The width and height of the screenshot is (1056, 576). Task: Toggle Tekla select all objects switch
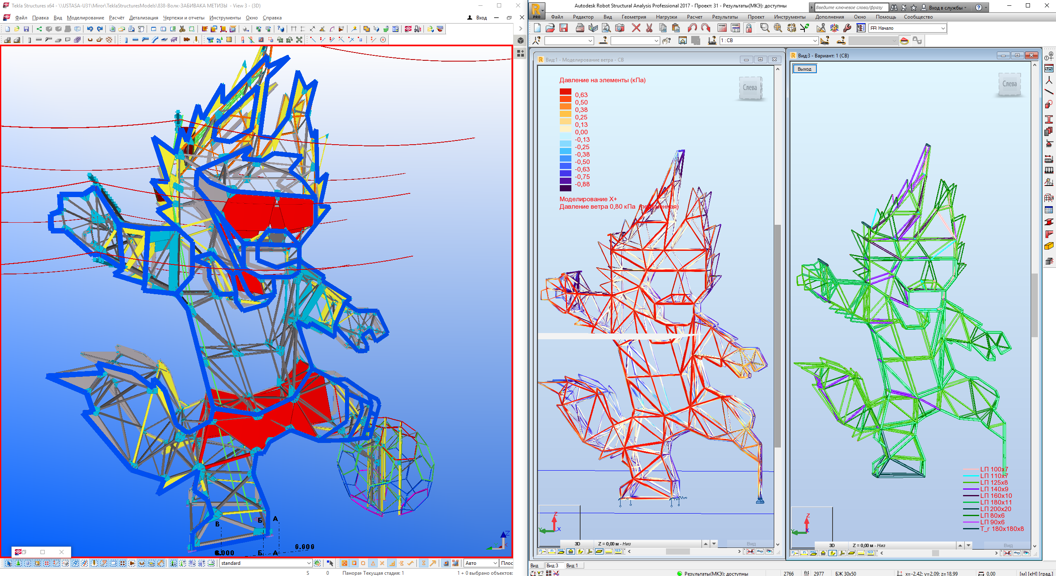click(9, 563)
